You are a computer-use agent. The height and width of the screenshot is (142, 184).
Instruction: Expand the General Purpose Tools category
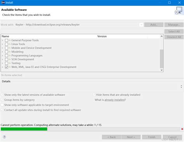tap(2, 40)
